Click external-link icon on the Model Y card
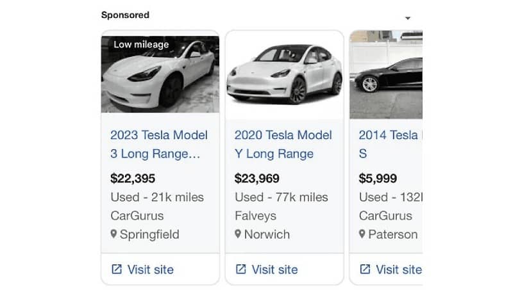Viewport: 529px width, 290px height. pyautogui.click(x=240, y=270)
